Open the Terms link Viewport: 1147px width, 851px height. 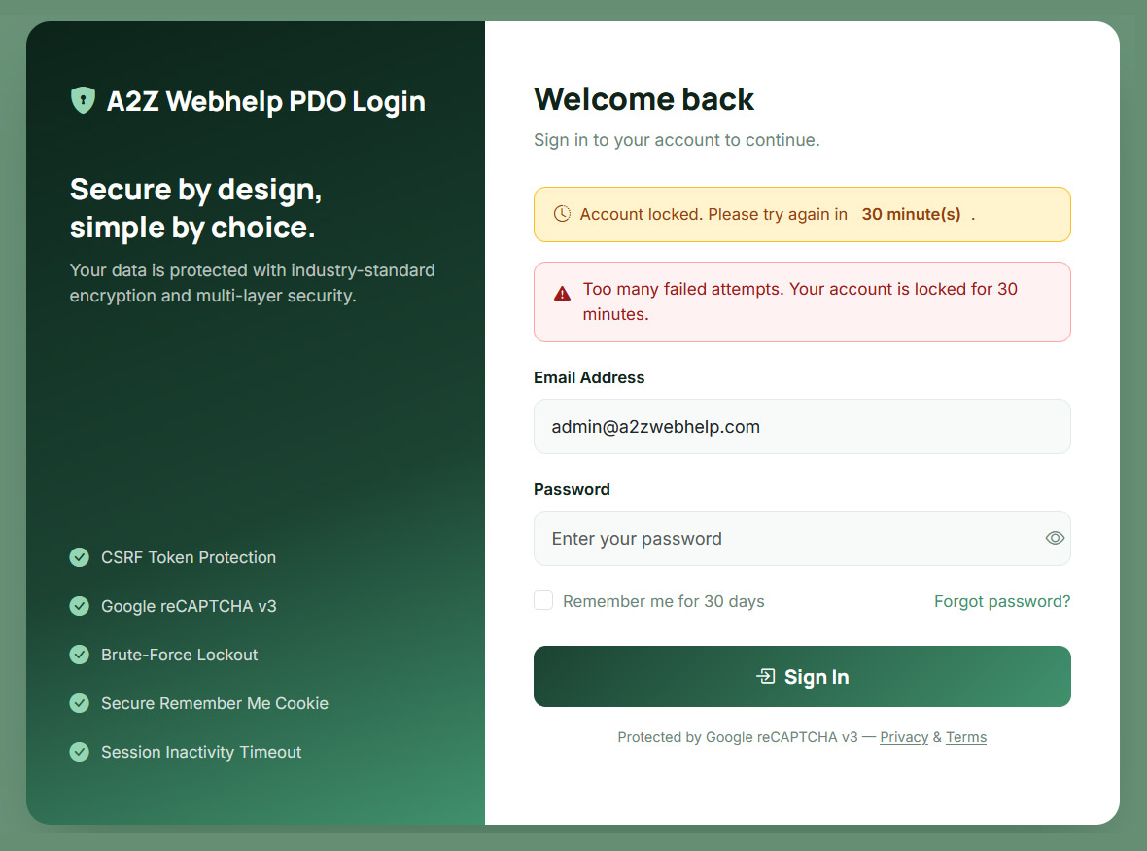(x=965, y=737)
